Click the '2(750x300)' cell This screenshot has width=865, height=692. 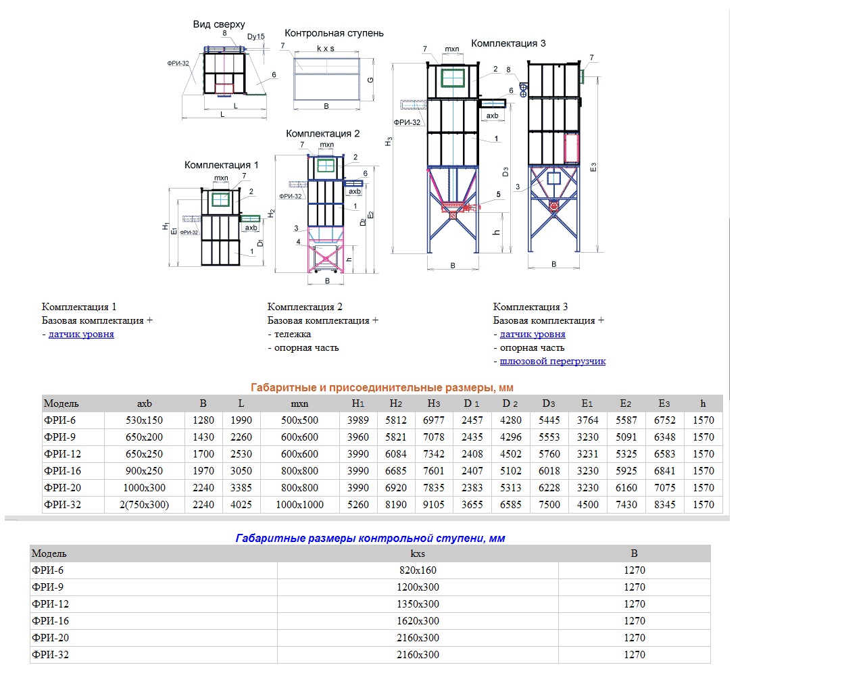pos(145,505)
